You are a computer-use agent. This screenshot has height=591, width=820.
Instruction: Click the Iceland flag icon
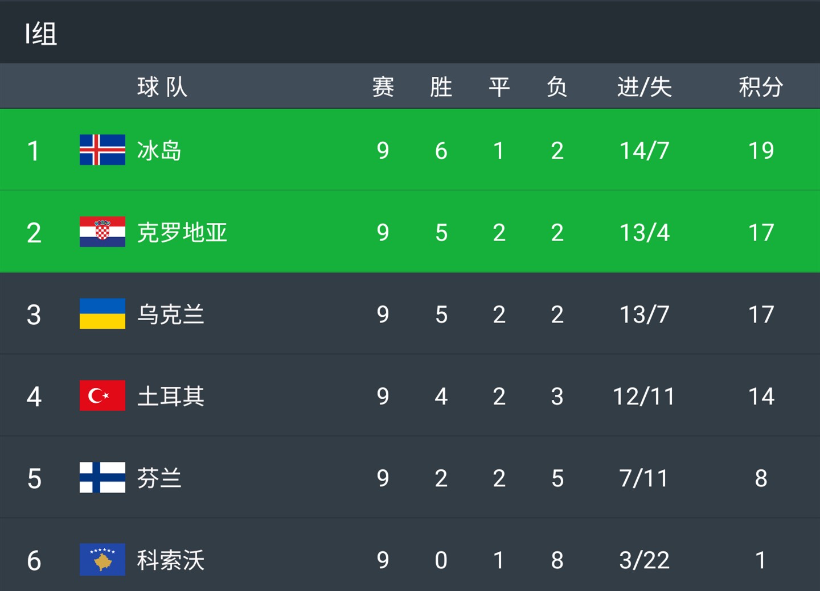[x=102, y=151]
